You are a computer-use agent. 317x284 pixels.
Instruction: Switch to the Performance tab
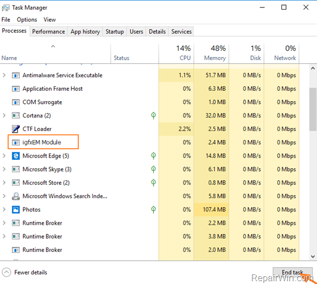[x=49, y=32]
